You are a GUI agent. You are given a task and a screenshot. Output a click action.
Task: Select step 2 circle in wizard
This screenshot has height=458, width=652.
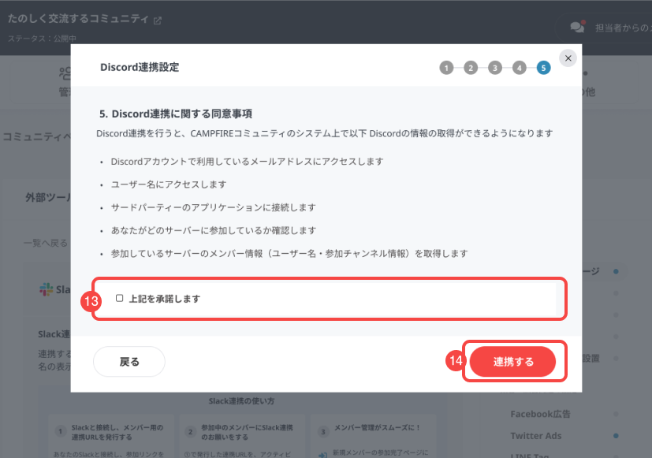[471, 68]
